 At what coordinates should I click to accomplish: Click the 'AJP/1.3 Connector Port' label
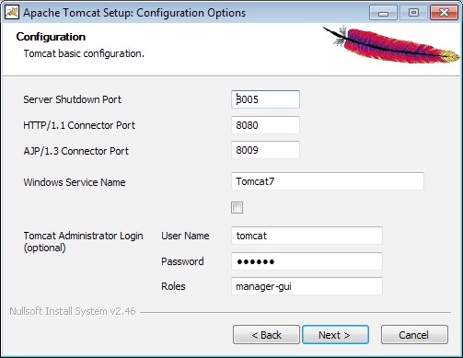pyautogui.click(x=76, y=151)
